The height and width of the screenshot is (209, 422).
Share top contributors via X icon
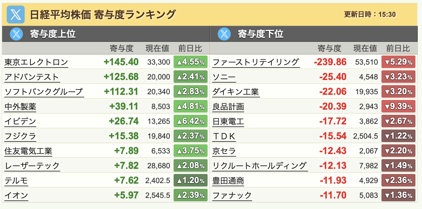[16, 34]
